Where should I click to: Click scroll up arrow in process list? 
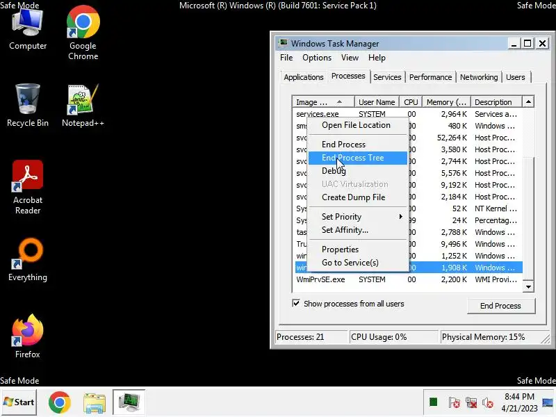click(528, 101)
